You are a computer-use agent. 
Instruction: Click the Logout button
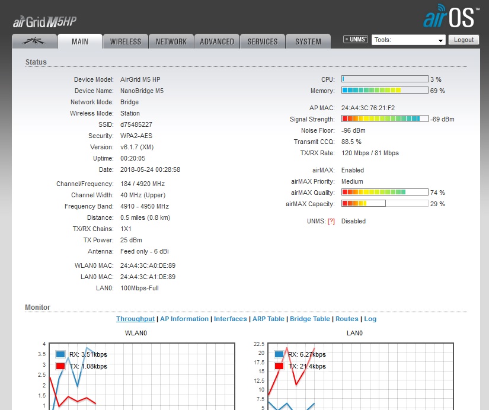click(x=464, y=40)
